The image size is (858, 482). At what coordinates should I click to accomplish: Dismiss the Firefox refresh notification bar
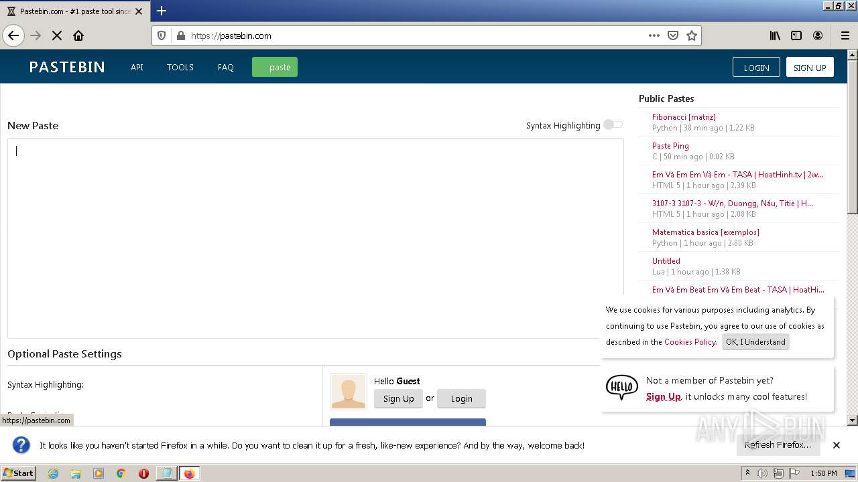(x=837, y=445)
